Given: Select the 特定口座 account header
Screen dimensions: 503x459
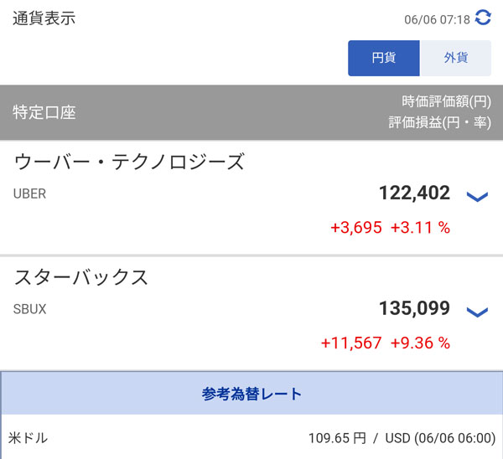Looking at the screenshot, I should pyautogui.click(x=44, y=112).
